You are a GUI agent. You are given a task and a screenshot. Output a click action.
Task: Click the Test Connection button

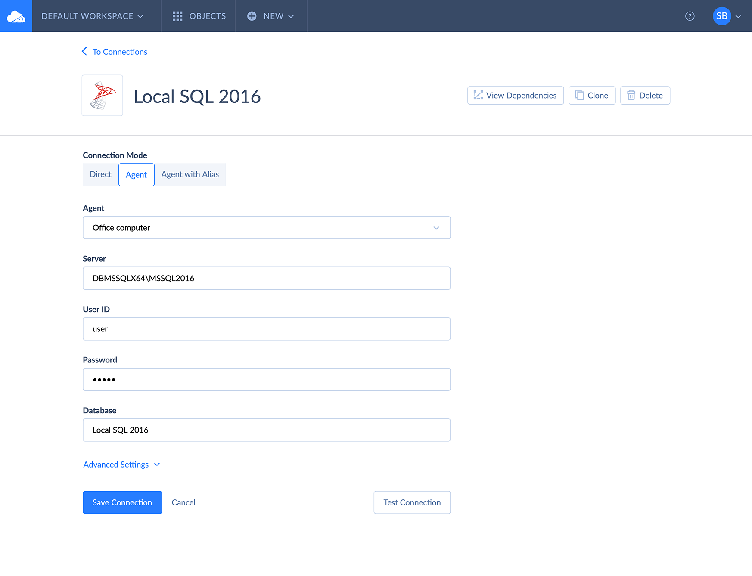tap(412, 502)
